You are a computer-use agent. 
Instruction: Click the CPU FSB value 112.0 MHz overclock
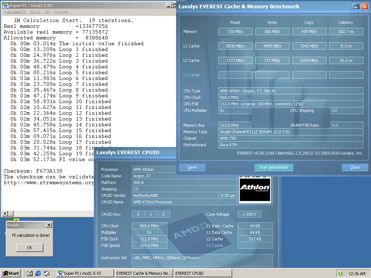pos(291,104)
